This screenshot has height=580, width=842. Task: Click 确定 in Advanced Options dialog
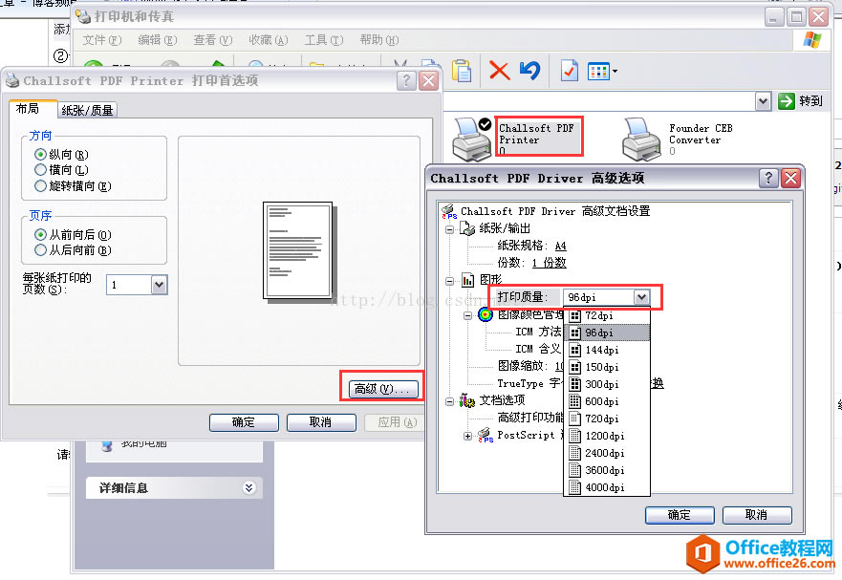tap(680, 515)
